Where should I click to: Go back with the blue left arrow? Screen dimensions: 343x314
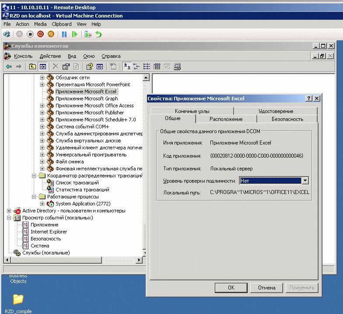click(9, 67)
